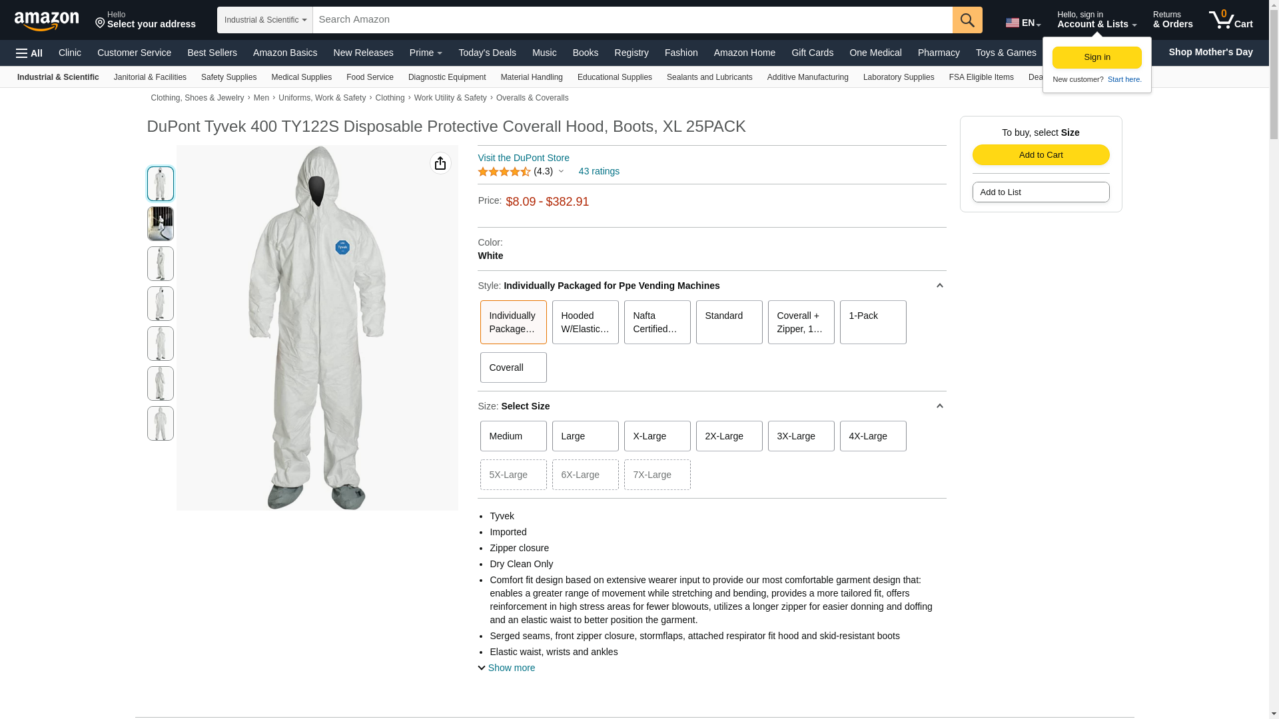
Task: Open the Industrial & Scientific search category dropdown
Action: (265, 20)
